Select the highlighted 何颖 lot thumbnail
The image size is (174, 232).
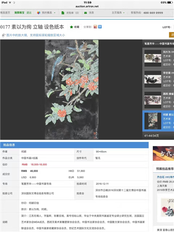pyautogui.click(x=153, y=121)
